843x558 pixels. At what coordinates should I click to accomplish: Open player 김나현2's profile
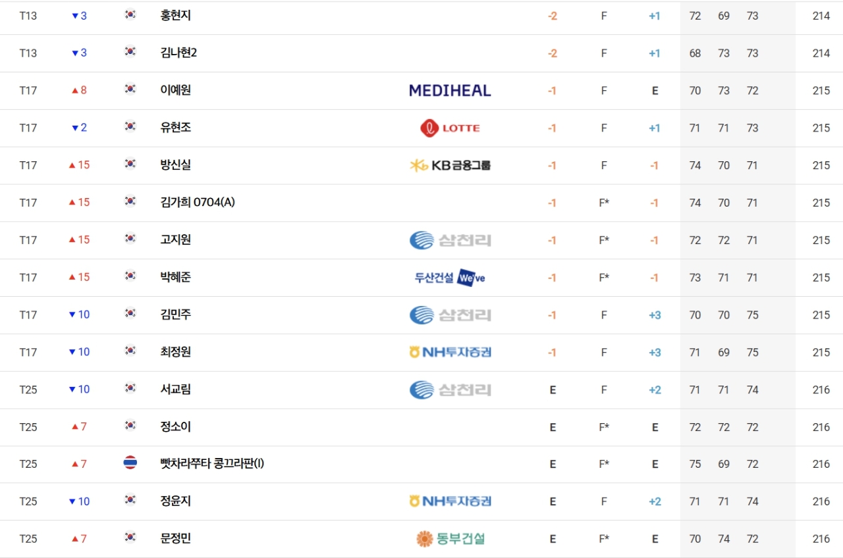[178, 53]
